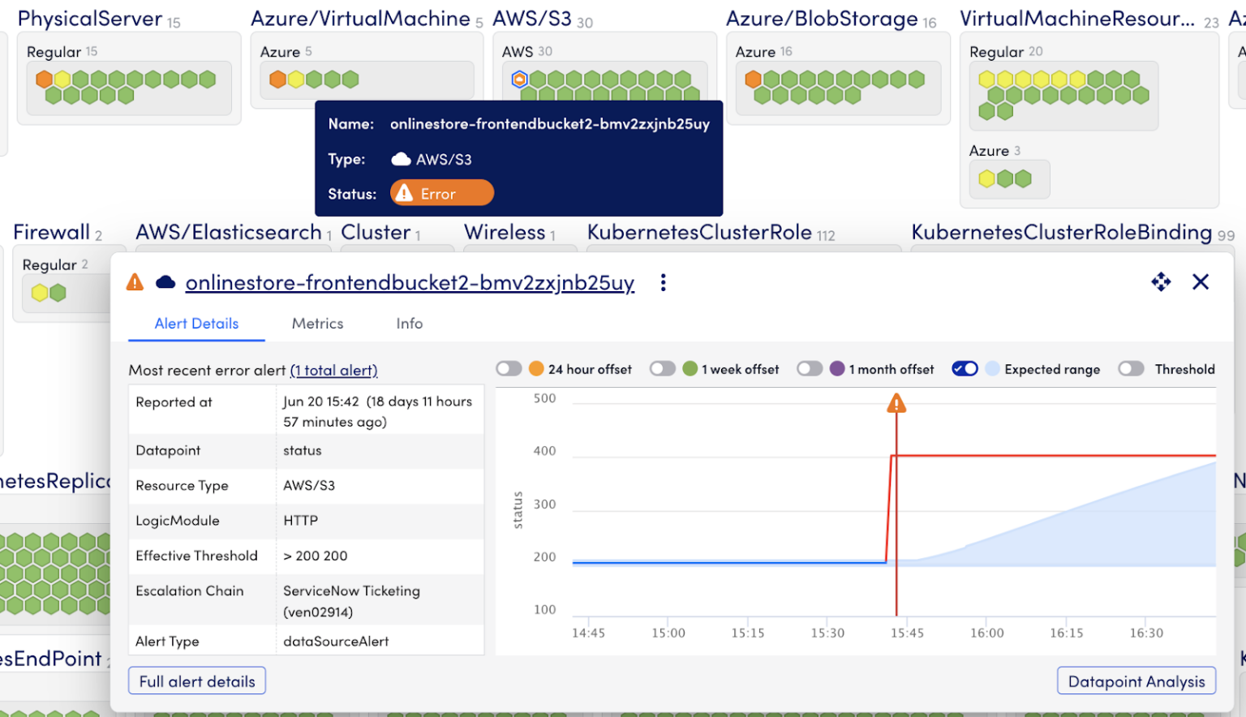Open the three-dot options menu
Image resolution: width=1246 pixels, height=717 pixels.
tap(663, 281)
